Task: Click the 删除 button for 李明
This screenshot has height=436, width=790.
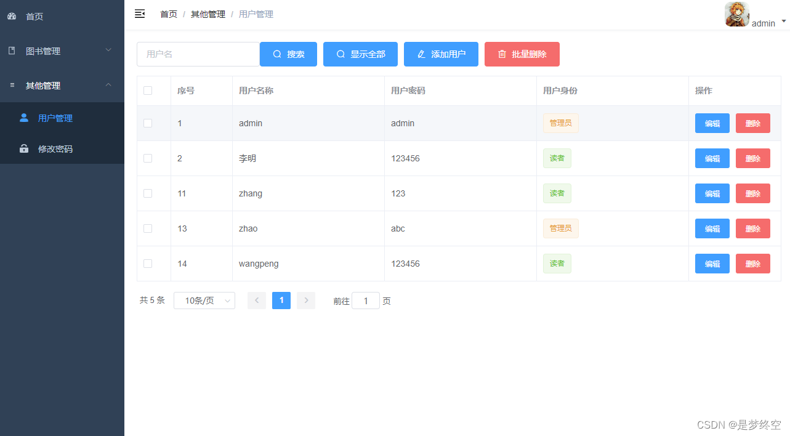Action: coord(752,158)
